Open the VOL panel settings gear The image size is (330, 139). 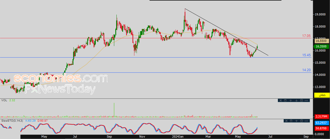(301, 100)
